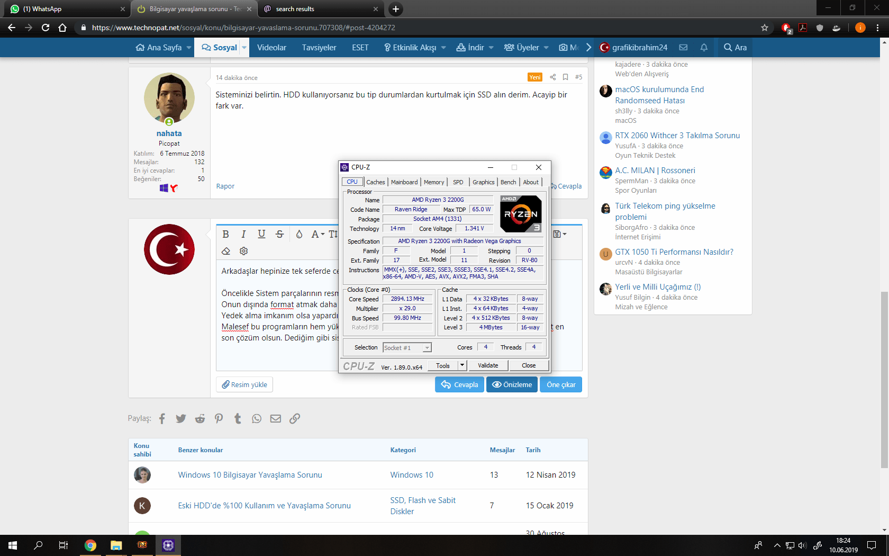Click the Adobe Acrobat extension icon
The width and height of the screenshot is (889, 556).
[x=803, y=28]
